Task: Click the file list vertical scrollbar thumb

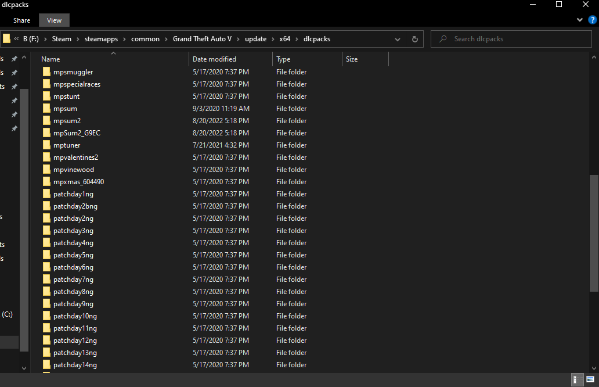Action: click(x=594, y=233)
